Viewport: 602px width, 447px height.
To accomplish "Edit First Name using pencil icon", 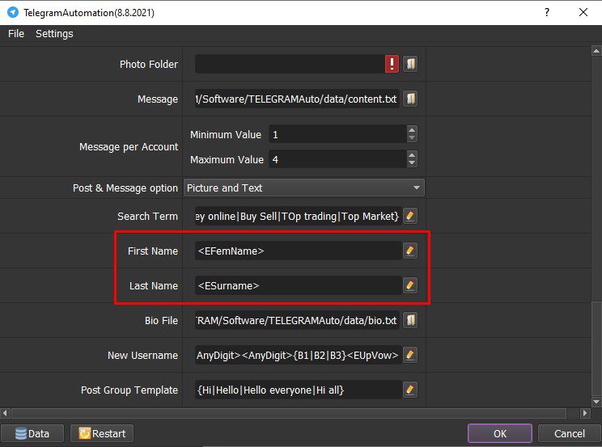I will click(x=410, y=251).
